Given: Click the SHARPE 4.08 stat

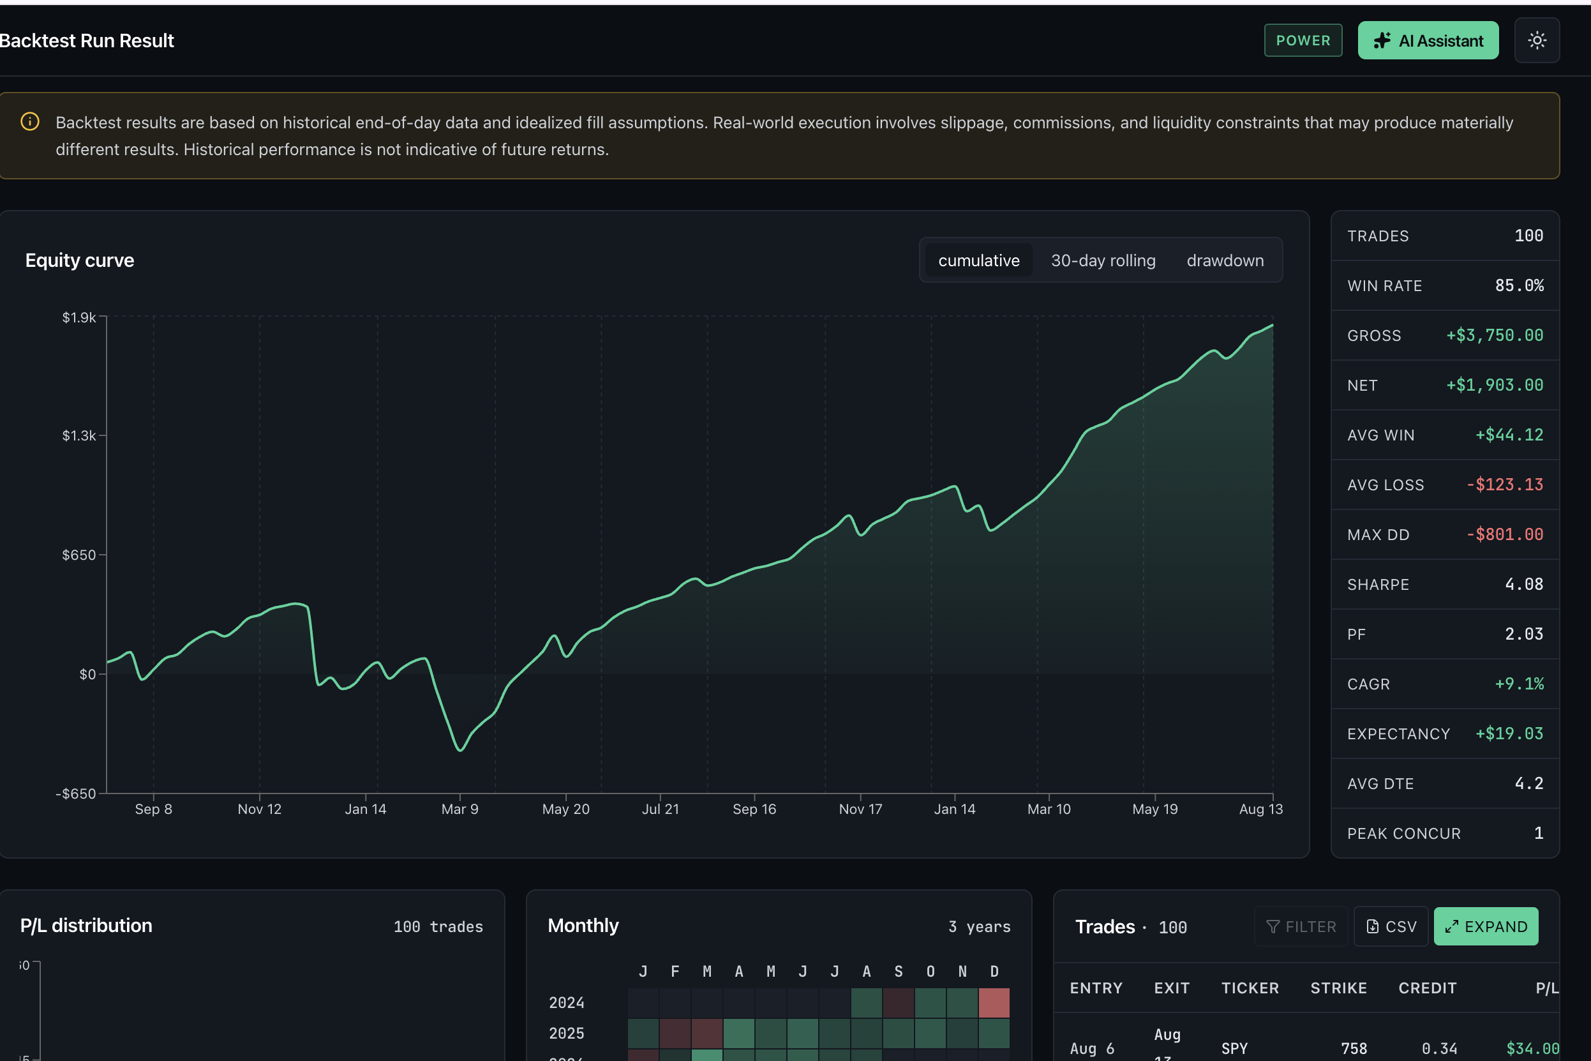Looking at the screenshot, I should coord(1445,584).
